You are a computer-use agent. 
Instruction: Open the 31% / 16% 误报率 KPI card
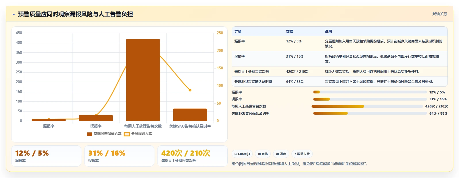click(119, 156)
